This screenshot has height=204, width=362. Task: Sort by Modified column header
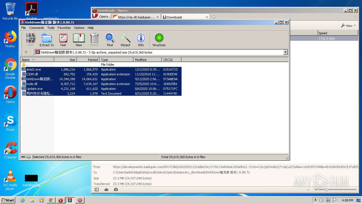point(148,59)
